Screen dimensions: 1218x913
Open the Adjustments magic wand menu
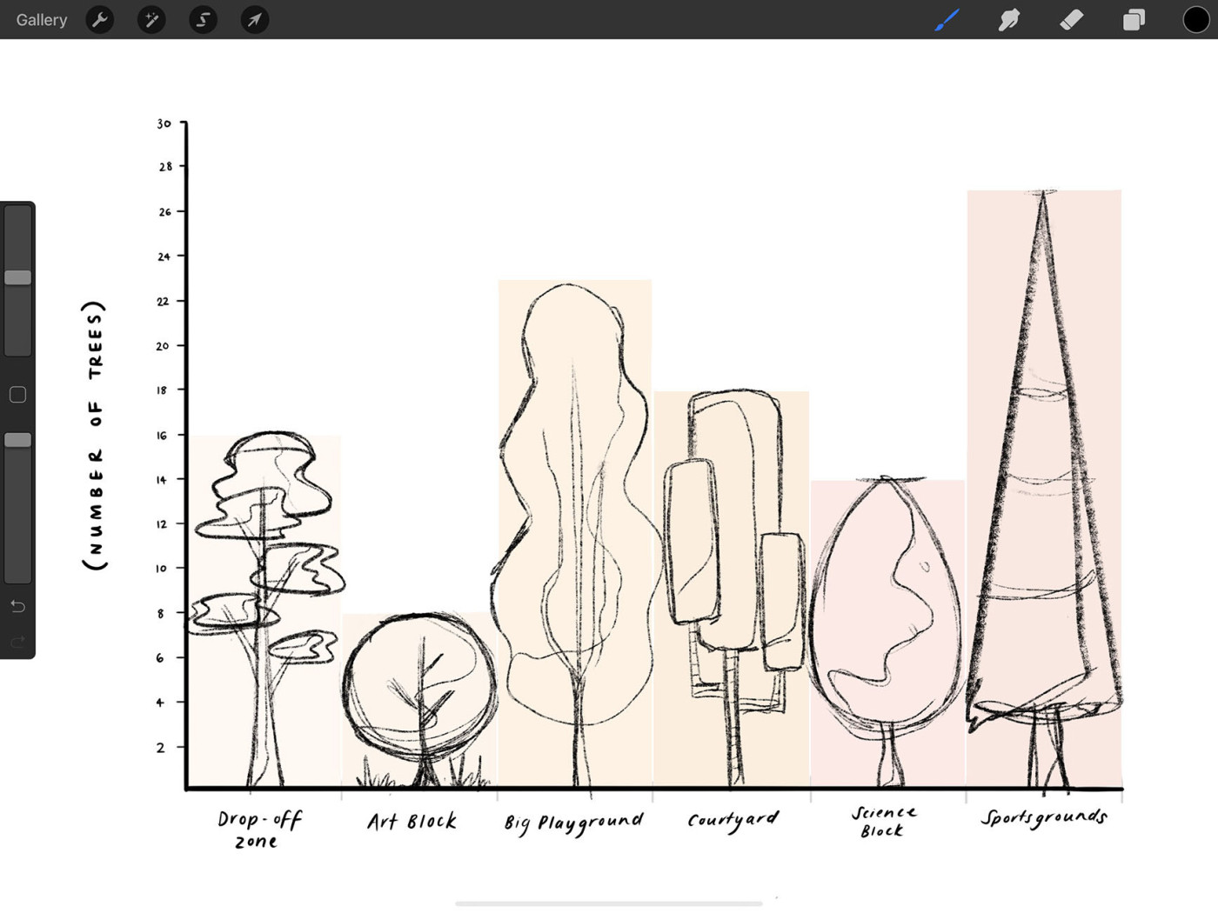point(151,19)
